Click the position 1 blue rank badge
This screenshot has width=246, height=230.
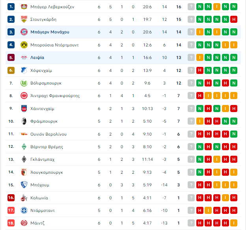click(x=11, y=7)
